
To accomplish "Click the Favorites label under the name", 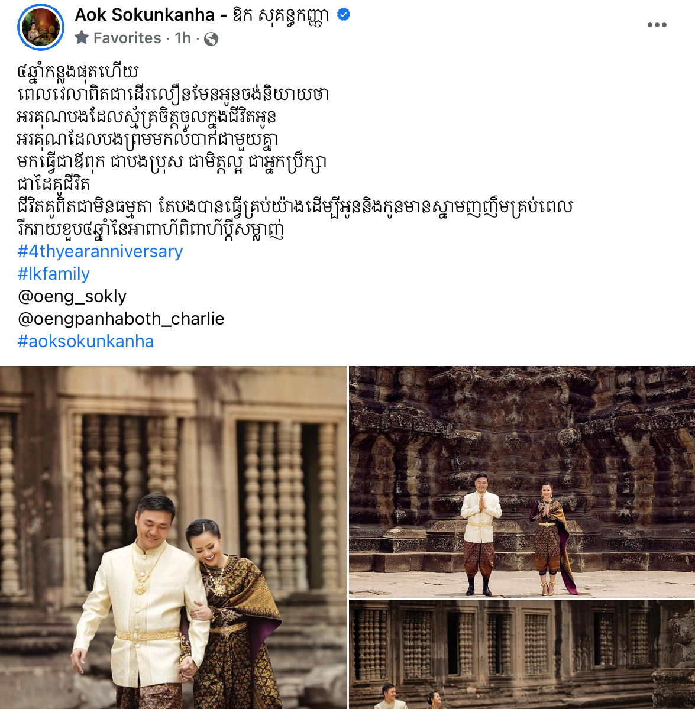I will tap(127, 38).
